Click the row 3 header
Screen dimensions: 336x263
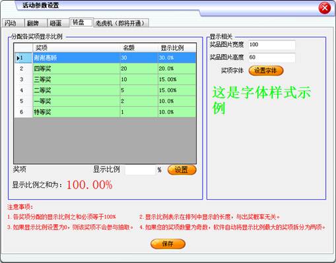[23, 79]
